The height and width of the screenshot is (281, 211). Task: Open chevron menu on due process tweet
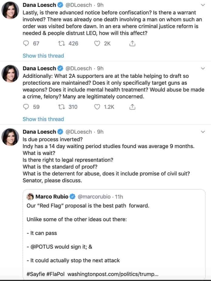tap(203, 132)
